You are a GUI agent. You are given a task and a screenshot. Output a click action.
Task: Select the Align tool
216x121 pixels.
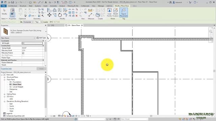(x=49, y=10)
